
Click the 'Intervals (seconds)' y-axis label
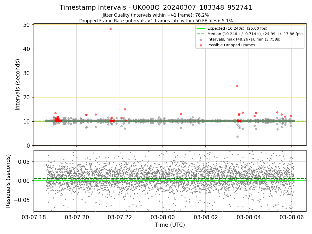point(18,84)
